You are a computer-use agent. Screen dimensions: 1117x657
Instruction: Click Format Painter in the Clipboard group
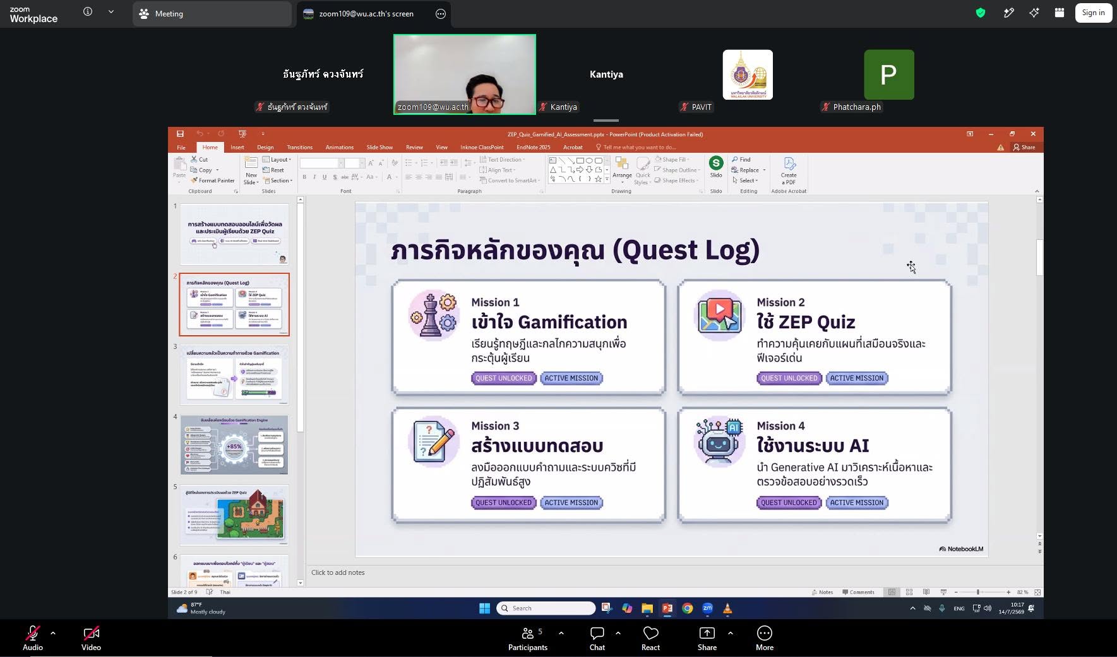click(x=213, y=181)
